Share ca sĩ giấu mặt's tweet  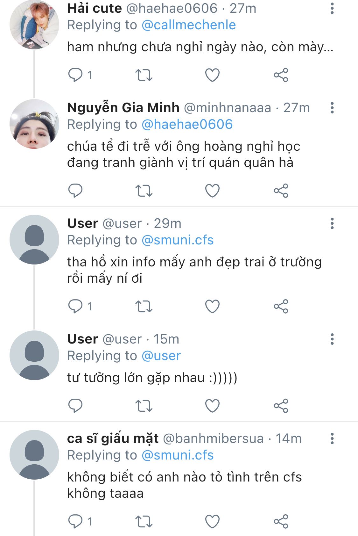click(281, 522)
